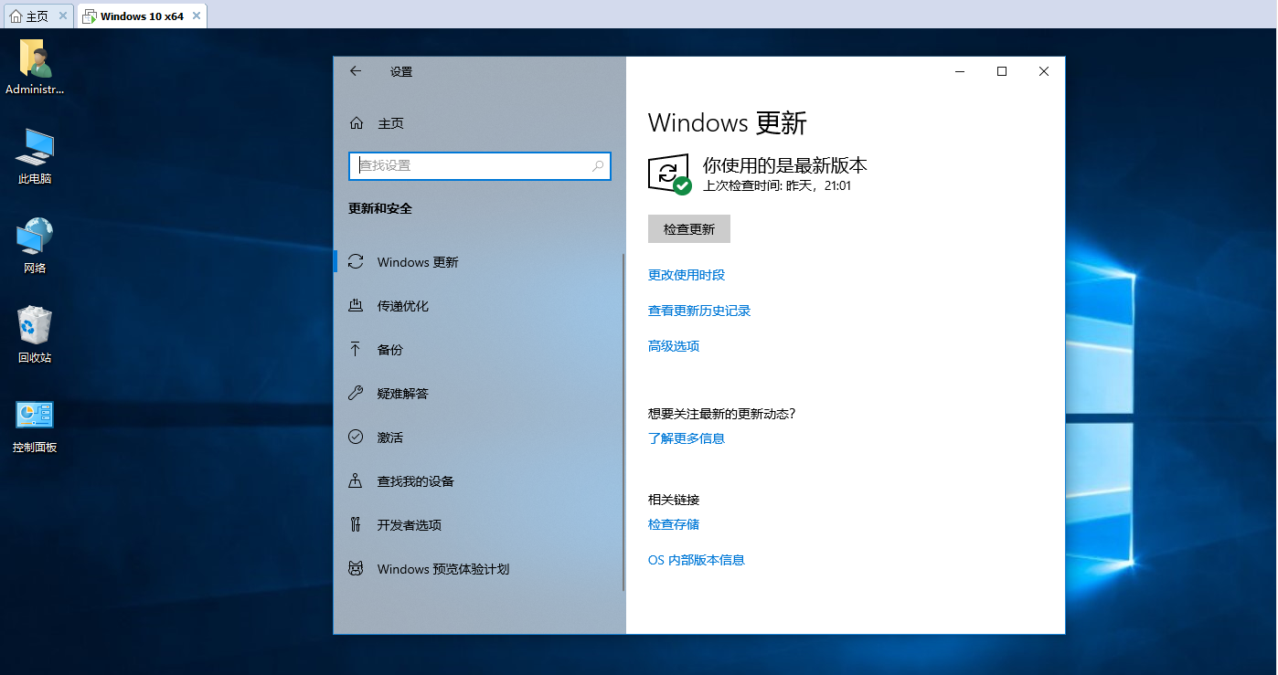
Task: Close the Settings window
Action: (x=1044, y=71)
